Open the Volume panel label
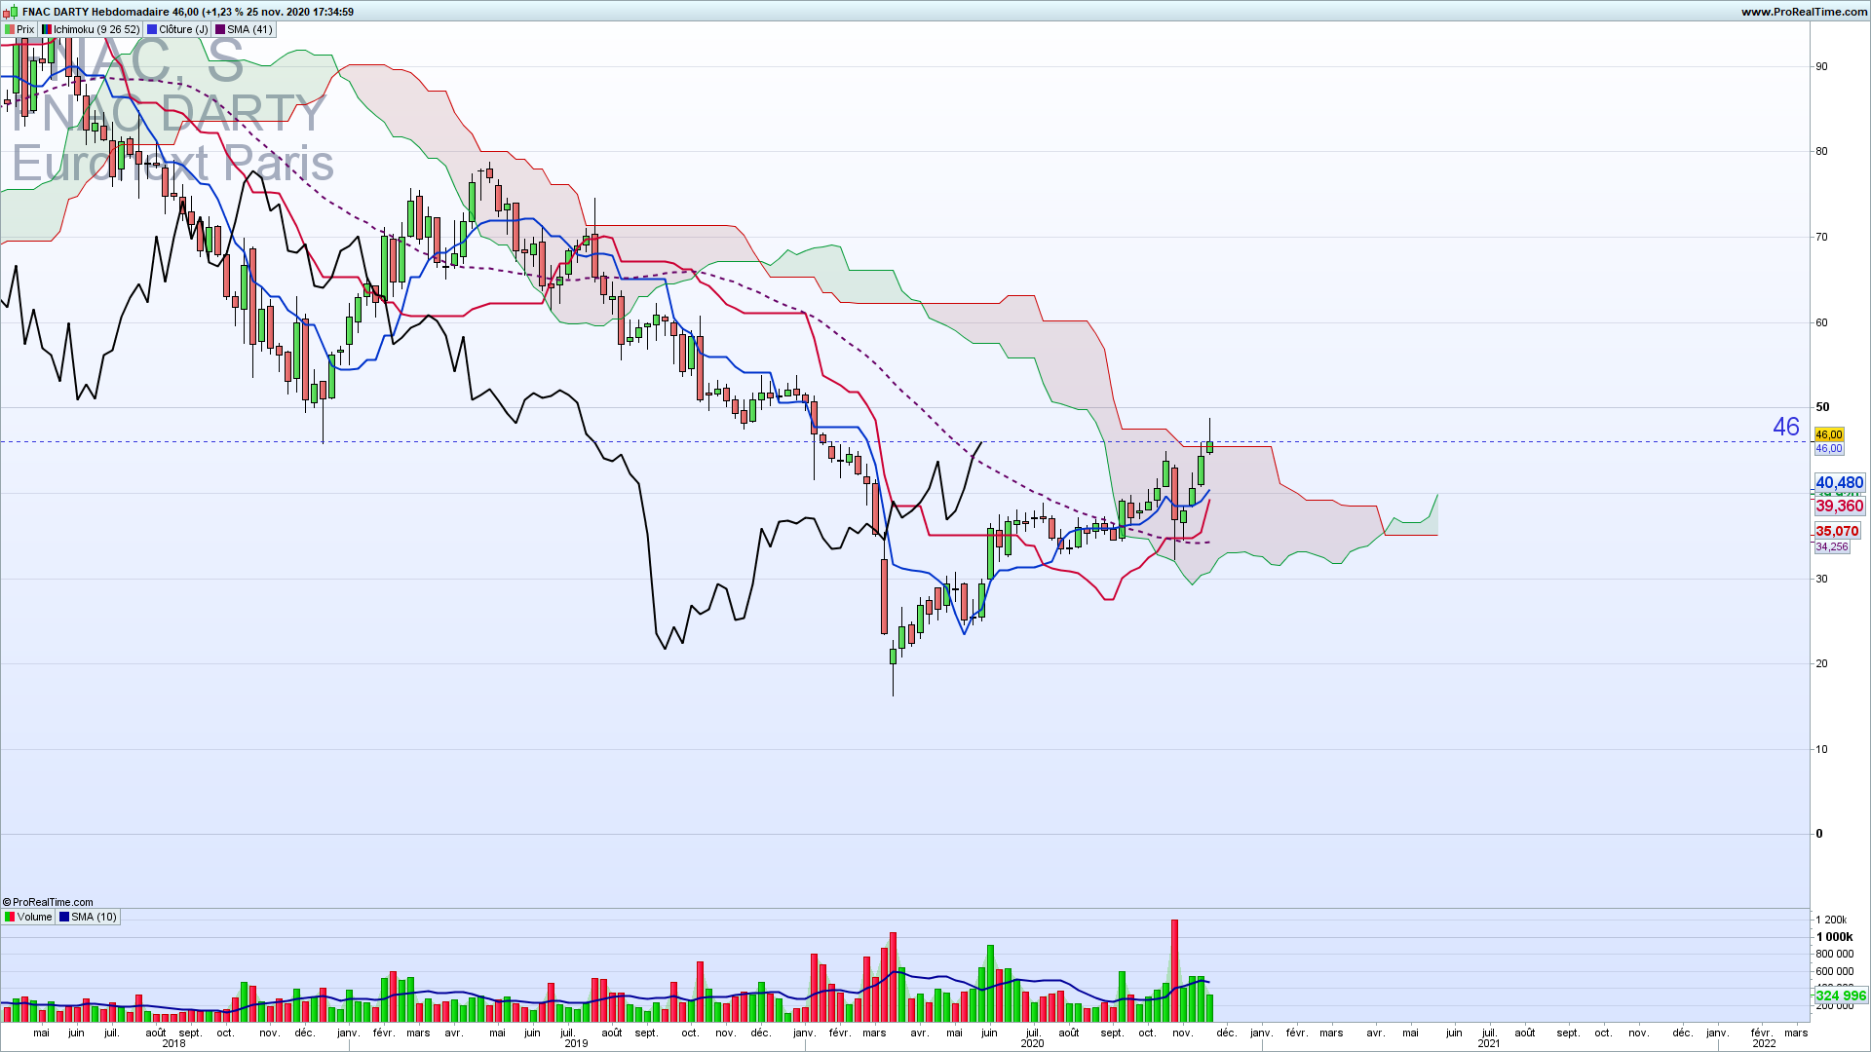 point(34,918)
